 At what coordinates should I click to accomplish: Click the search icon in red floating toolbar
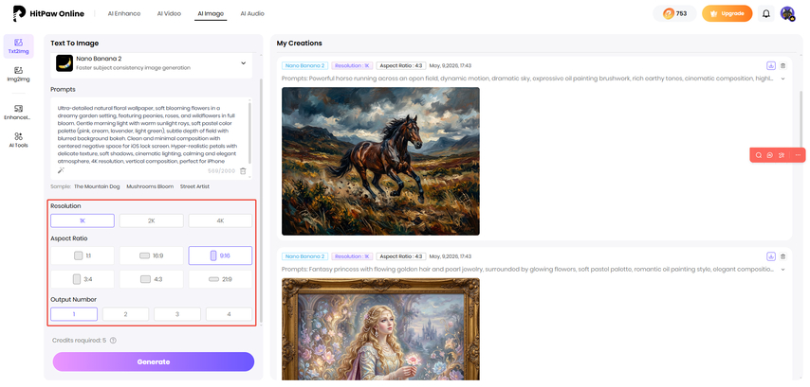tap(759, 155)
